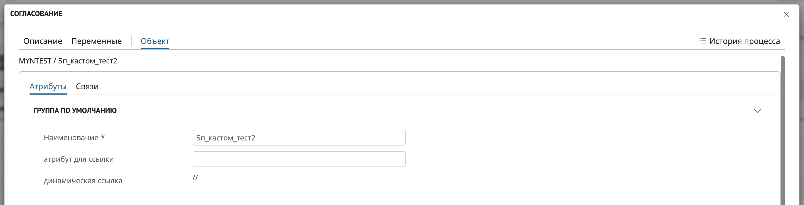This screenshot has height=205, width=804.
Task: Click the empty атрибут для ссылки field
Action: click(299, 159)
